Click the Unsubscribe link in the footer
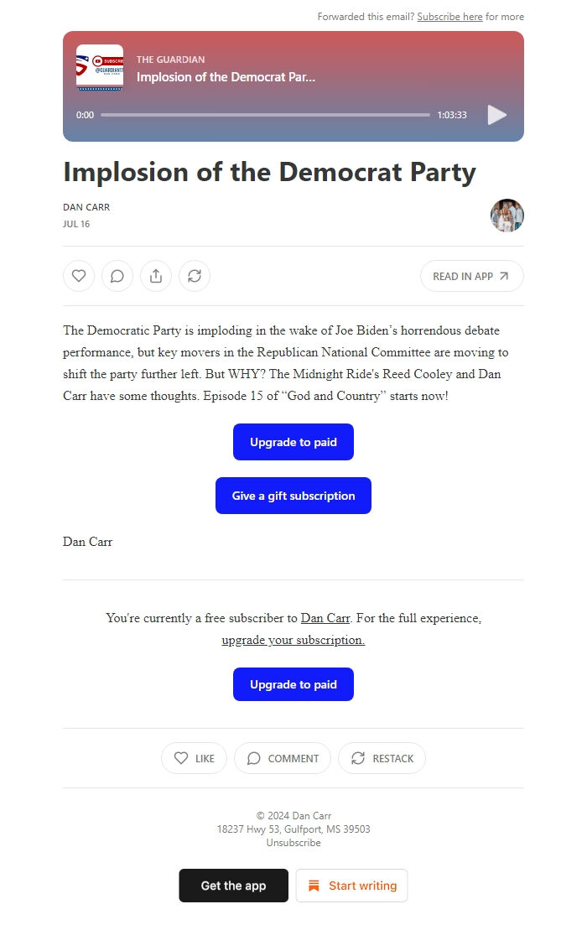Viewport: 587px width, 930px height. 293,842
